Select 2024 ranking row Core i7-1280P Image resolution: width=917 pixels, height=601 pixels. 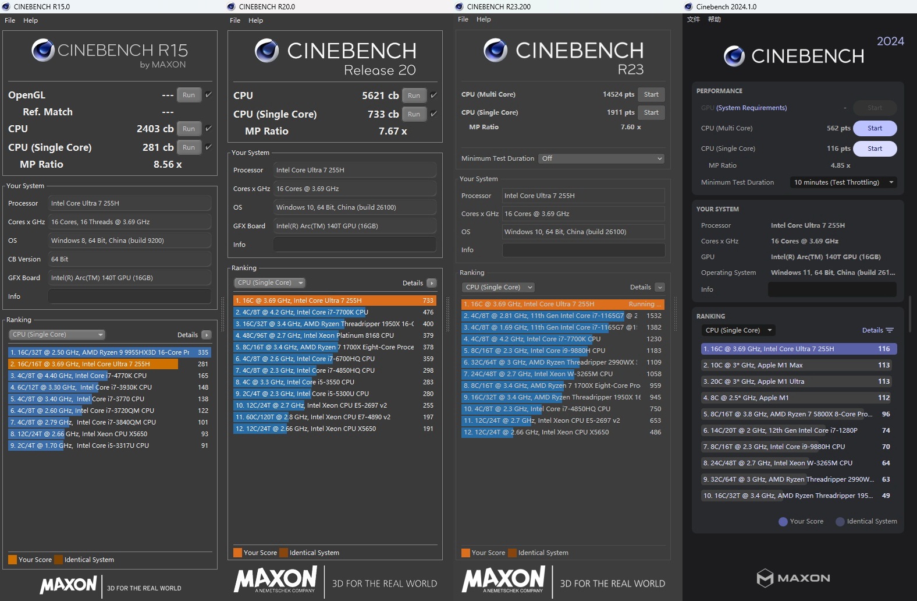point(799,430)
